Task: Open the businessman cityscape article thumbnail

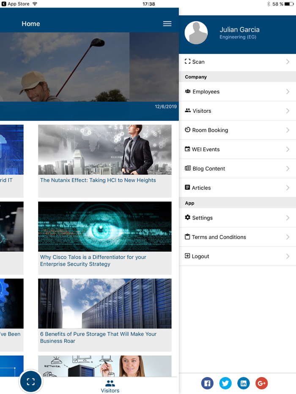Action: [105, 149]
